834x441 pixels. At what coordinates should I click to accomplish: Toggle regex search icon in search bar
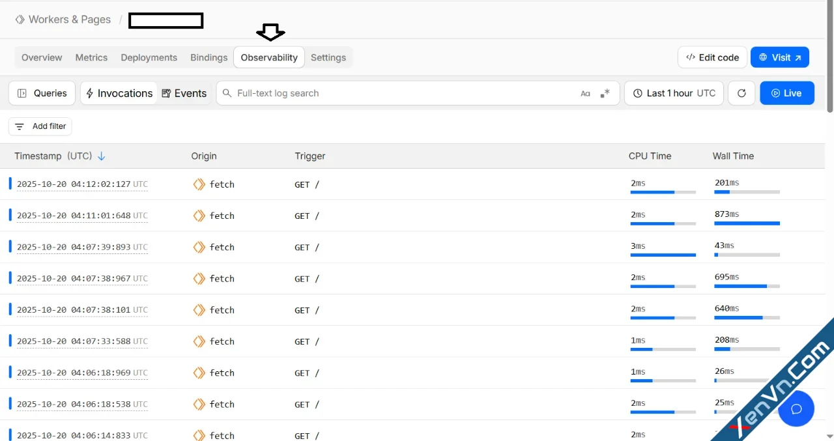point(605,93)
